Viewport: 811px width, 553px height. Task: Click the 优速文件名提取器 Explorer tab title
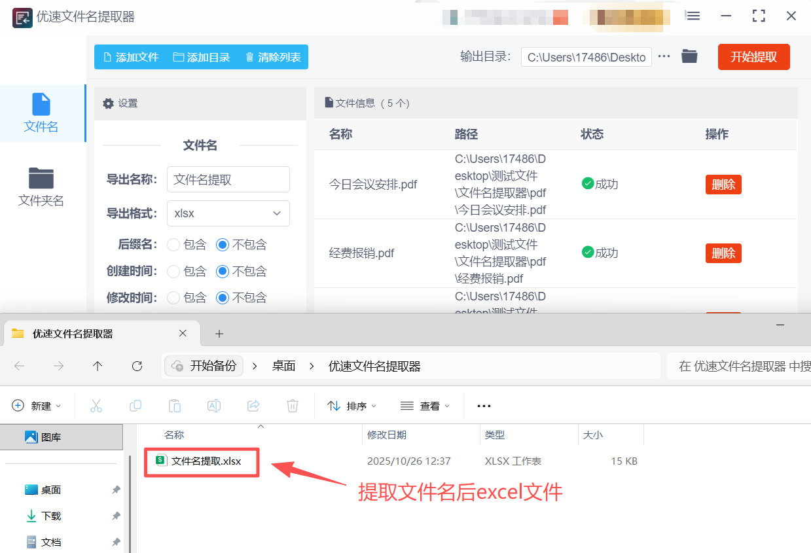[73, 334]
